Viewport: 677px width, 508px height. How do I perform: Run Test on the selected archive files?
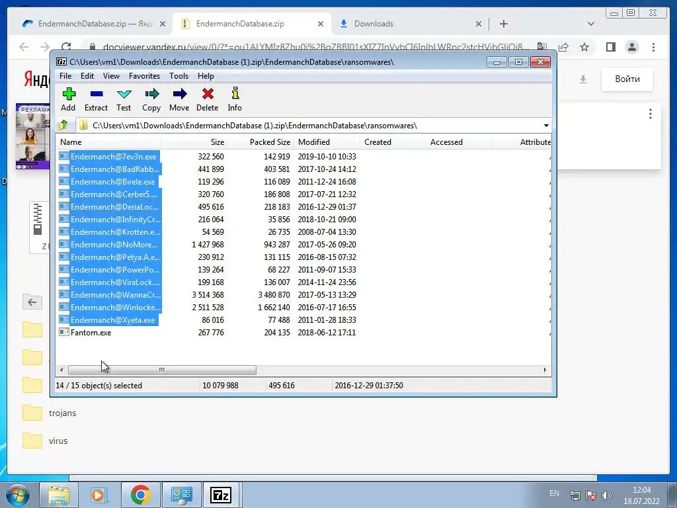point(124,99)
